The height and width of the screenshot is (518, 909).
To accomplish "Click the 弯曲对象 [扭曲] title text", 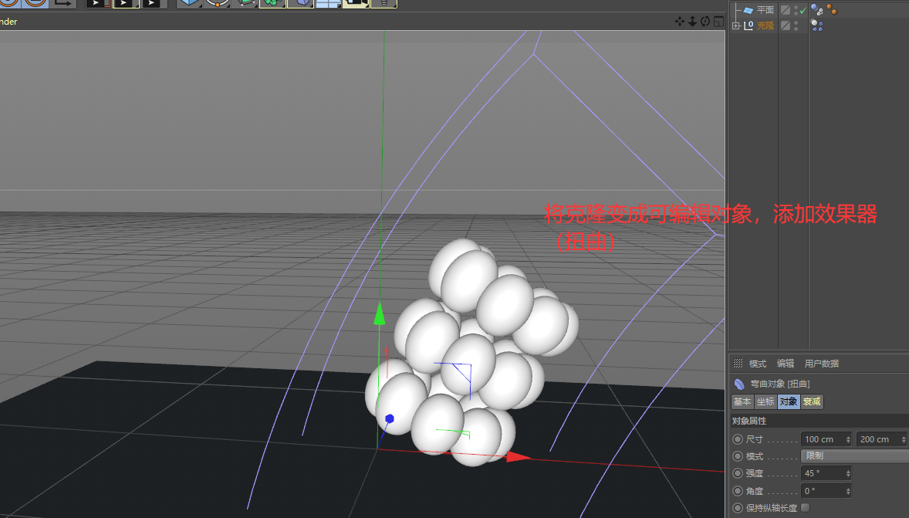I will click(779, 384).
